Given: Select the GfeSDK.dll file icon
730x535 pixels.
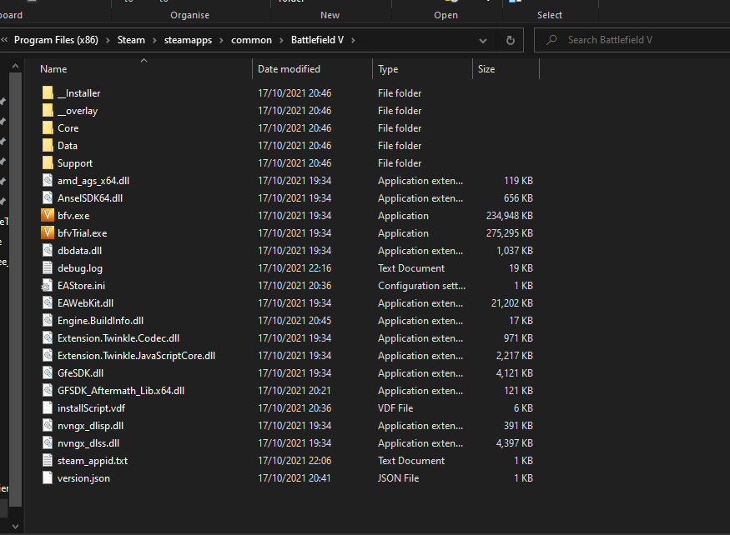Looking at the screenshot, I should [x=48, y=373].
